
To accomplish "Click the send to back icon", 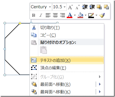I will pyautogui.click(x=34, y=92).
